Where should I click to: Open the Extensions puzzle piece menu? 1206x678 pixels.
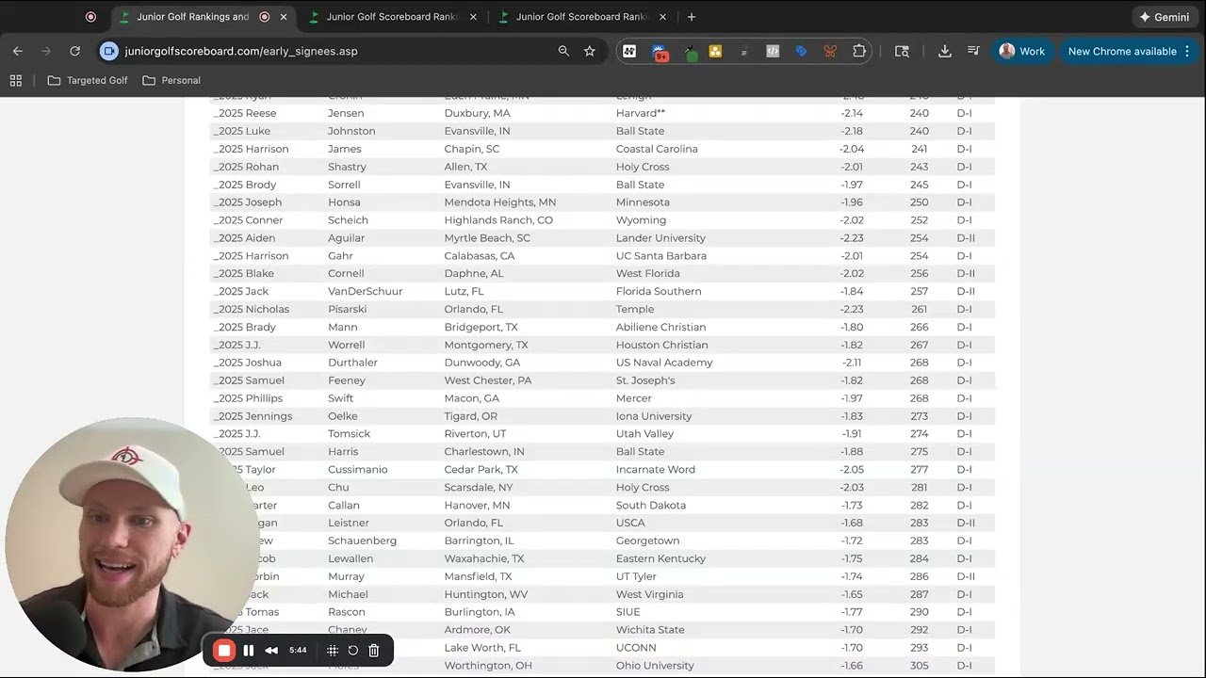pyautogui.click(x=859, y=51)
